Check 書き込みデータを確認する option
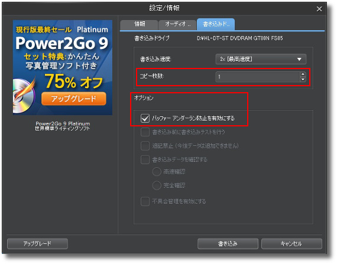Image resolution: width=337 pixels, height=264 pixels. (145, 159)
